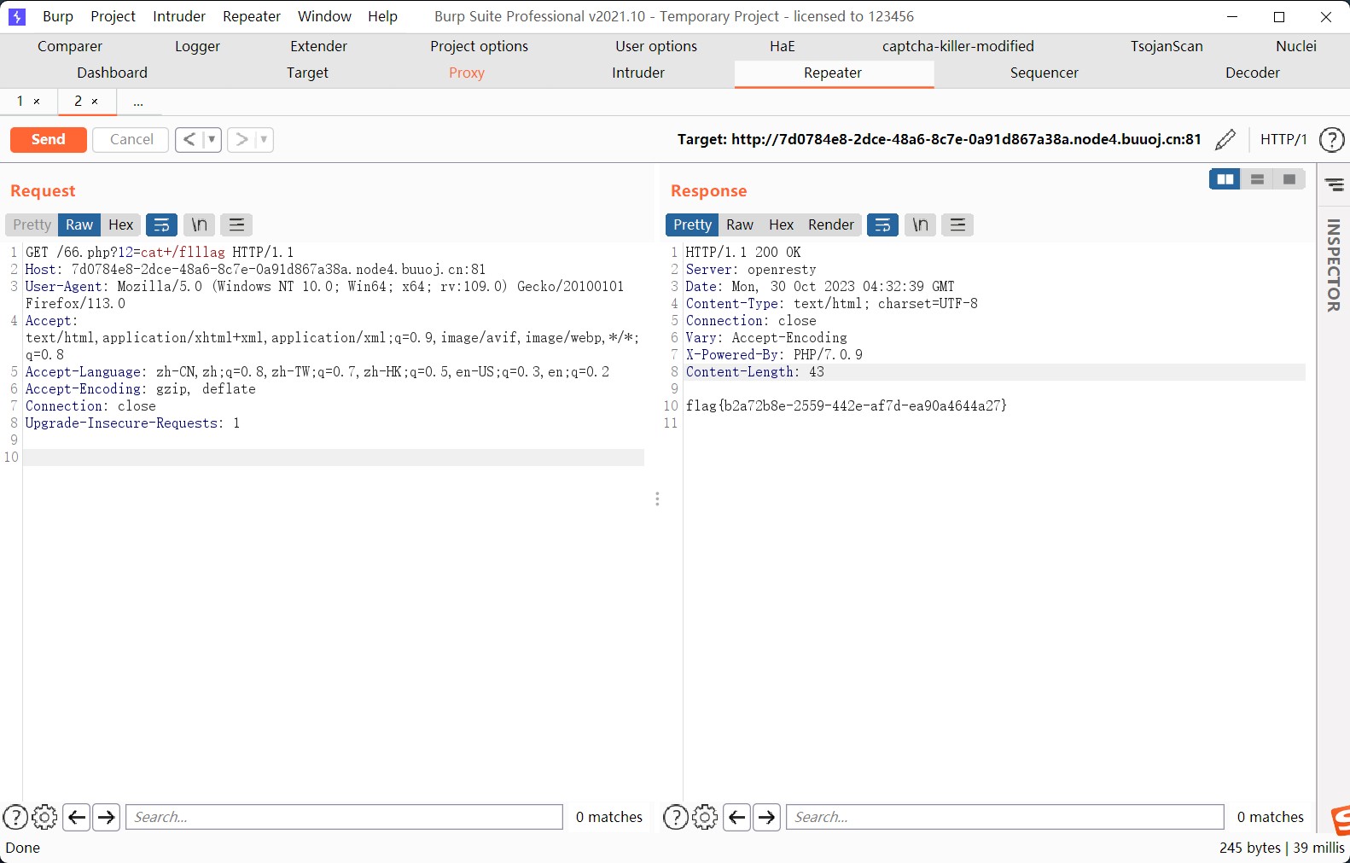Switch to the Dashboard tab
The height and width of the screenshot is (863, 1350).
tap(112, 73)
